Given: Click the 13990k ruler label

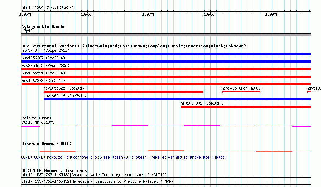Looking at the screenshot, I should pos(272,14).
